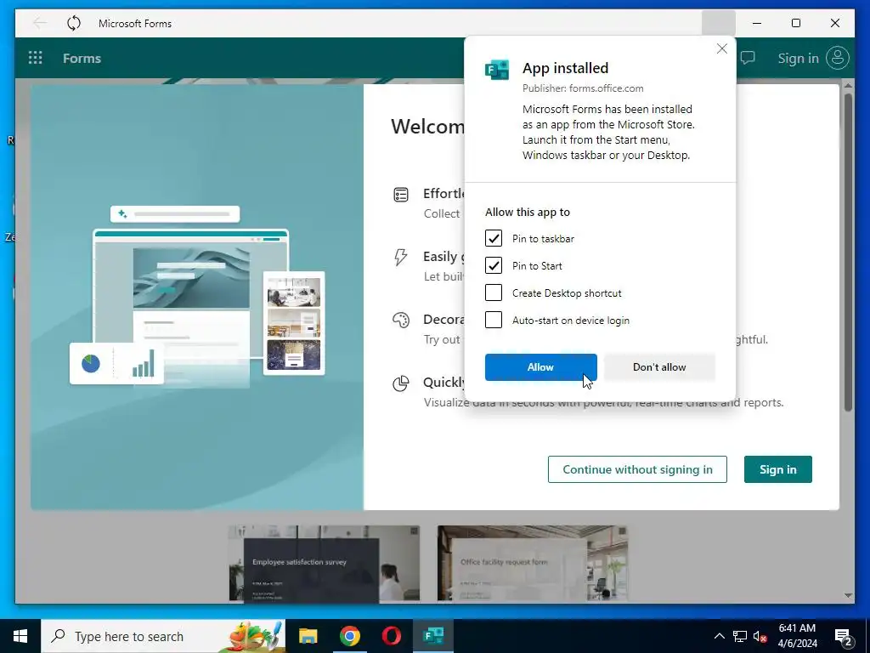Click the palette icon beside Decorate

point(401,321)
